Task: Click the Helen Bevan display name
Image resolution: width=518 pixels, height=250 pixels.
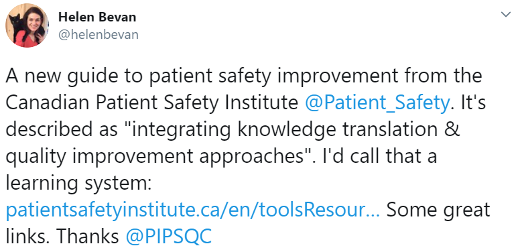Action: (97, 17)
